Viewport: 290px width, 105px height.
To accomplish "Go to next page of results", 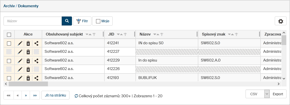I will tap(26, 95).
